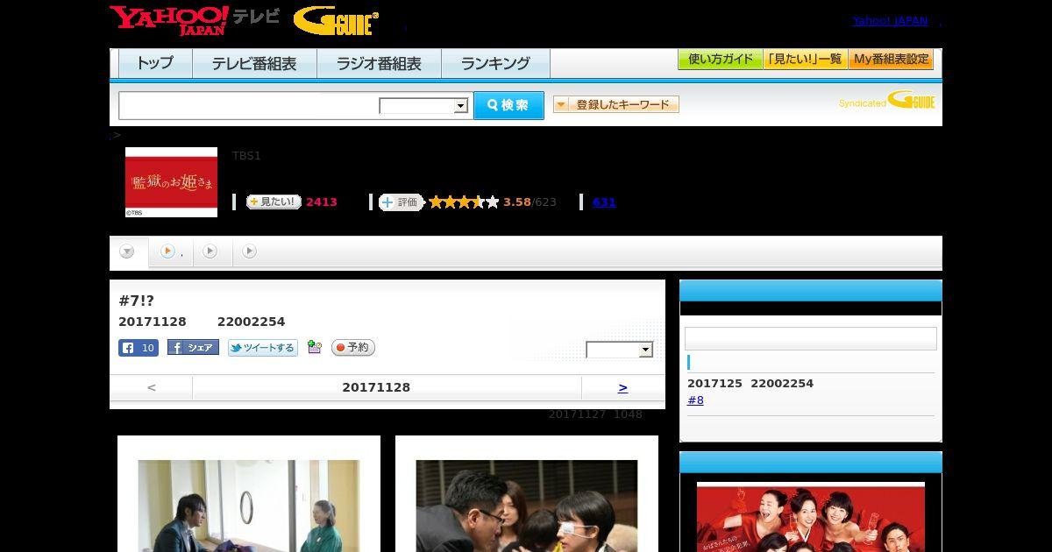The width and height of the screenshot is (1052, 552).
Task: Go to the ランキング tab
Action: pyautogui.click(x=495, y=63)
